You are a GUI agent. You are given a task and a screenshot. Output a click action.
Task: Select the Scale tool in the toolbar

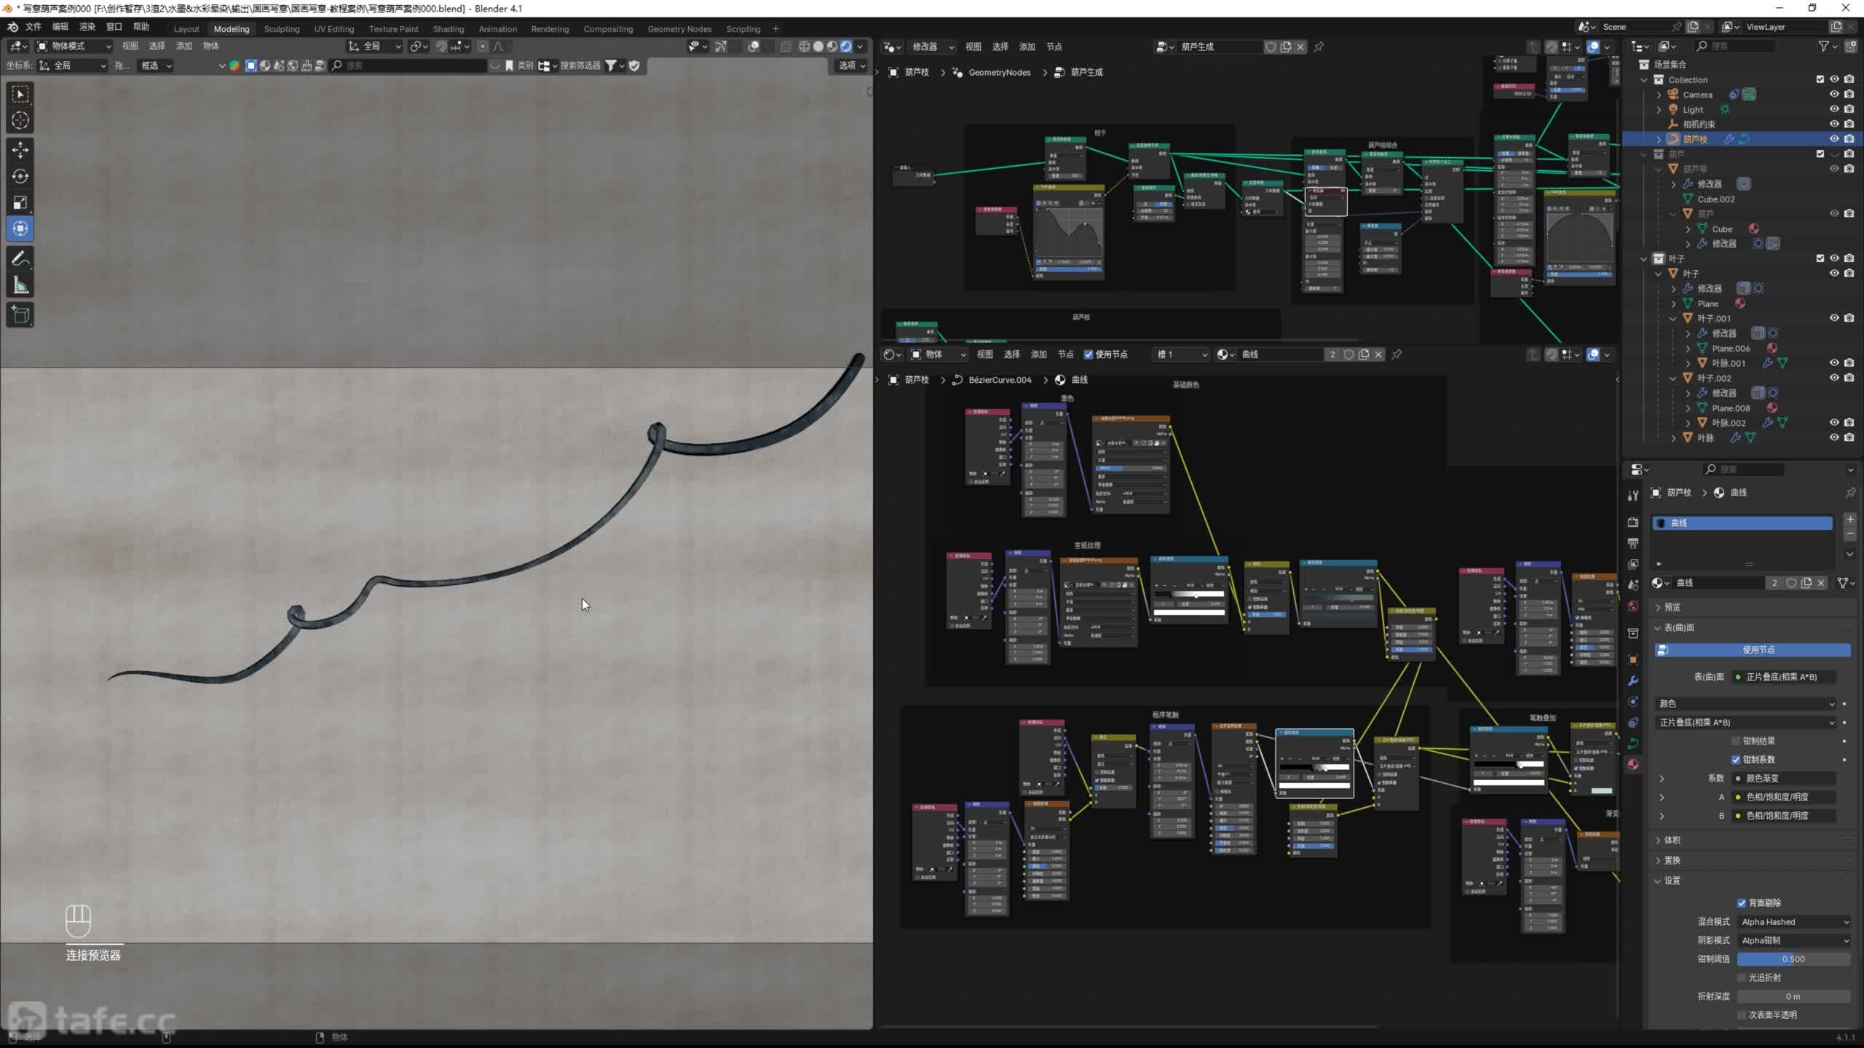(x=20, y=202)
